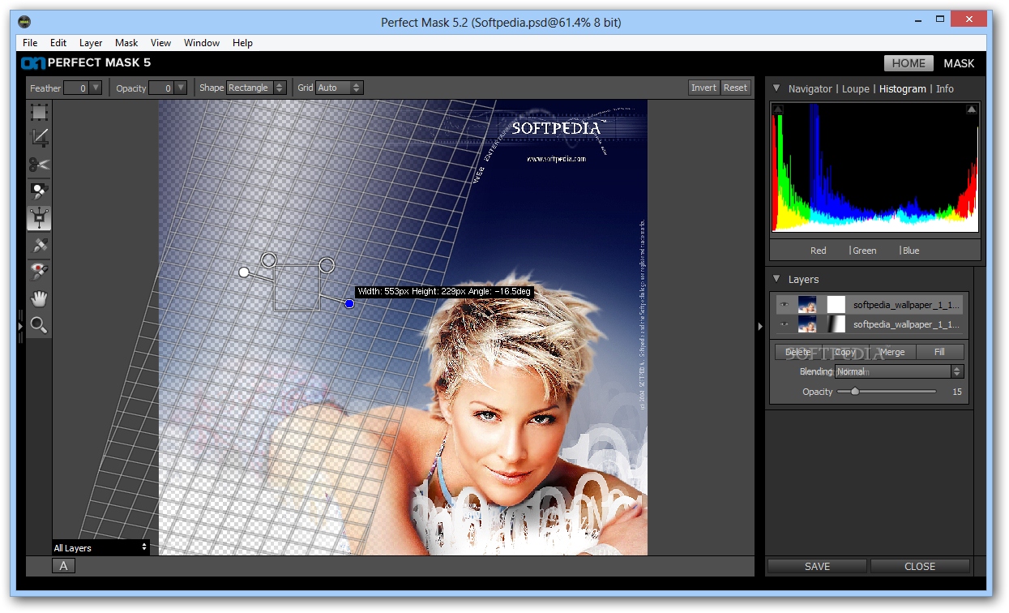The height and width of the screenshot is (613, 1009).
Task: Click the Delete layer button
Action: point(798,352)
